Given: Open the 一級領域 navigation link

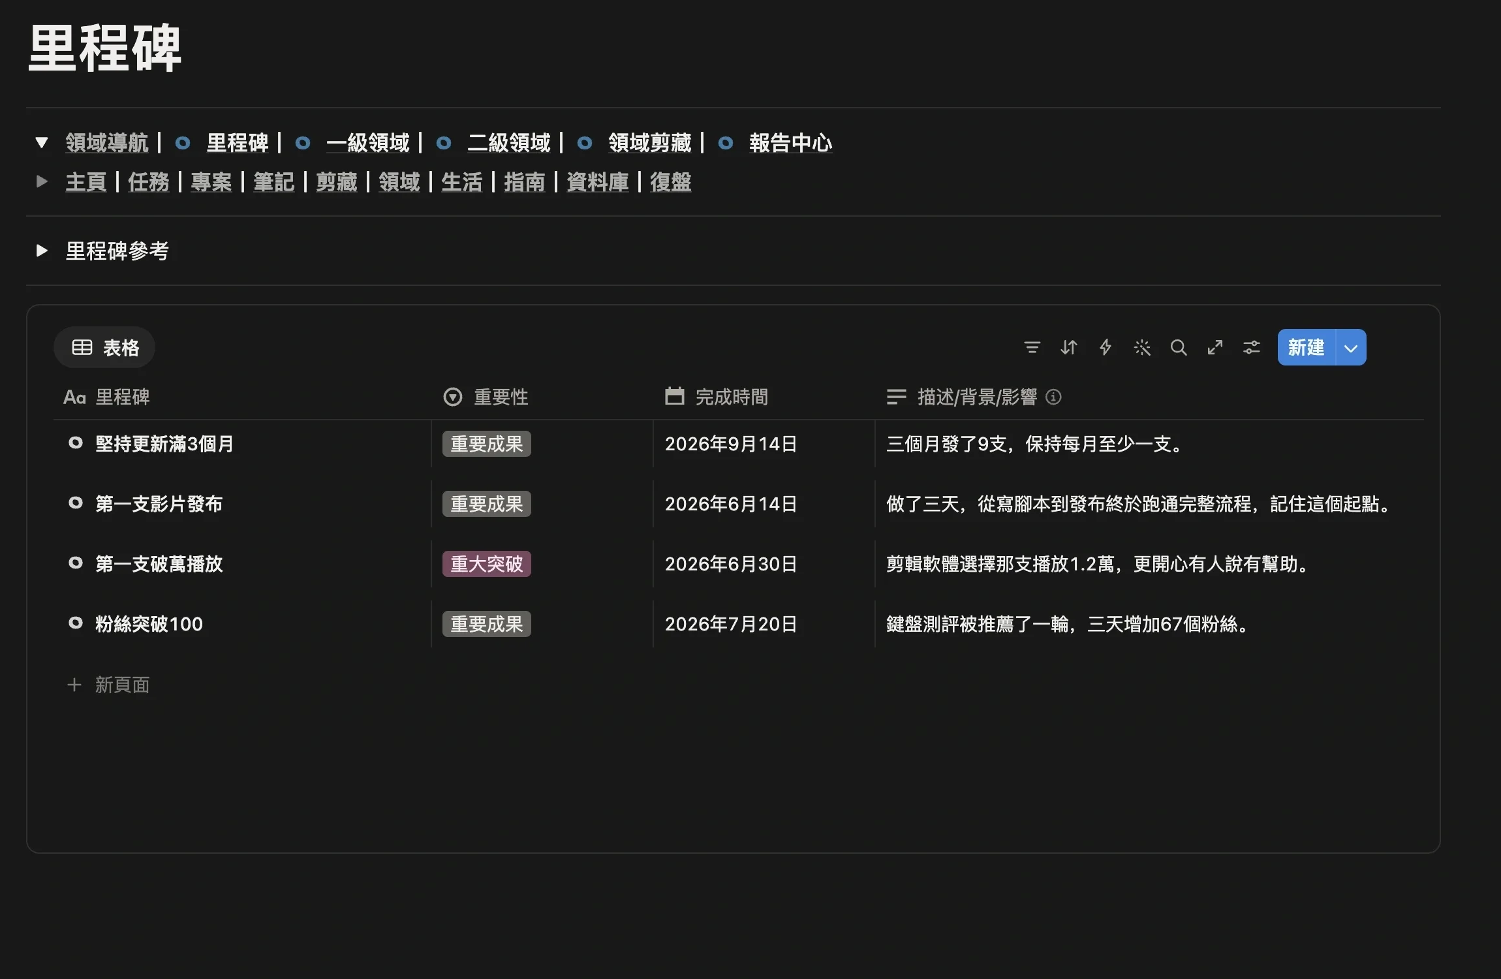Looking at the screenshot, I should (368, 142).
